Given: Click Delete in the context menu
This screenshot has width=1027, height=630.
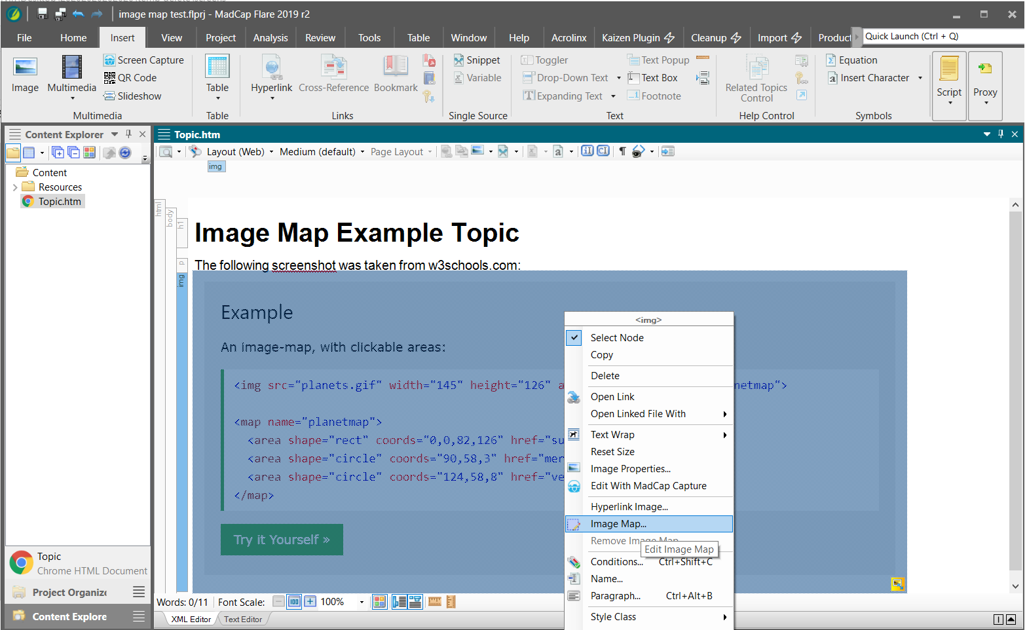Looking at the screenshot, I should pyautogui.click(x=648, y=375).
